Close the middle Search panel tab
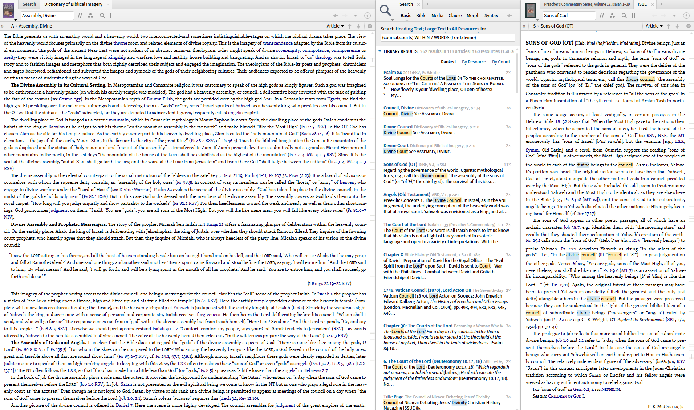 point(418,4)
